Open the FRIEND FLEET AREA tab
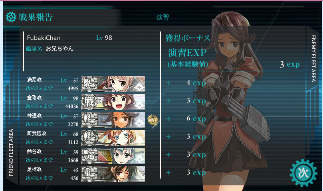 pyautogui.click(x=11, y=152)
